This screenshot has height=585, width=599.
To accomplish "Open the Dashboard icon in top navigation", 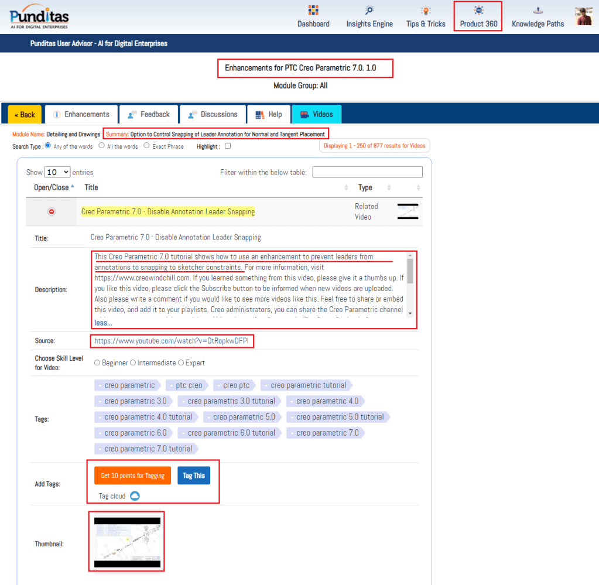I will (313, 11).
